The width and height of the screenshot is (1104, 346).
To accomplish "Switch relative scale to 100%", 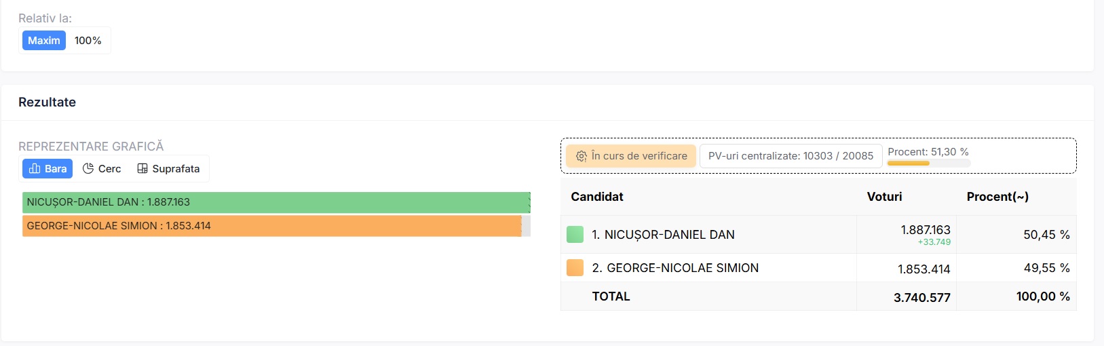I will (x=88, y=41).
